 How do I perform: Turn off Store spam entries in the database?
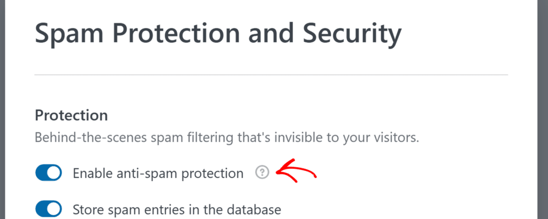point(49,209)
